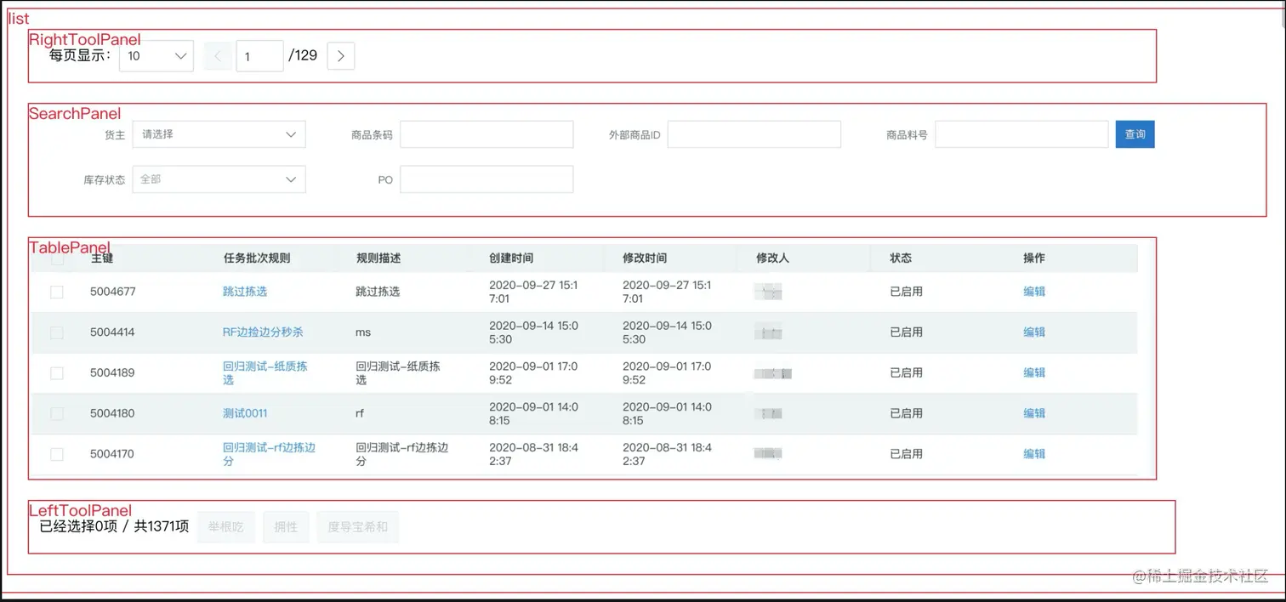1286x602 pixels.
Task: Check the row 5004180 checkbox
Action: pos(57,413)
